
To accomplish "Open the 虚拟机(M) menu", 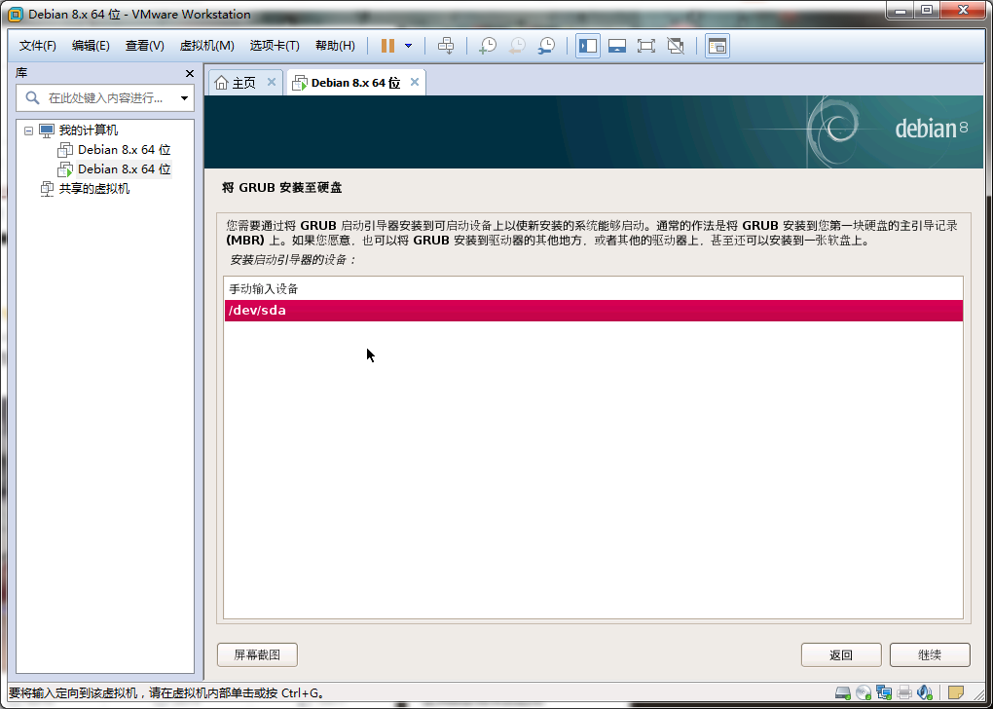I will (x=207, y=46).
